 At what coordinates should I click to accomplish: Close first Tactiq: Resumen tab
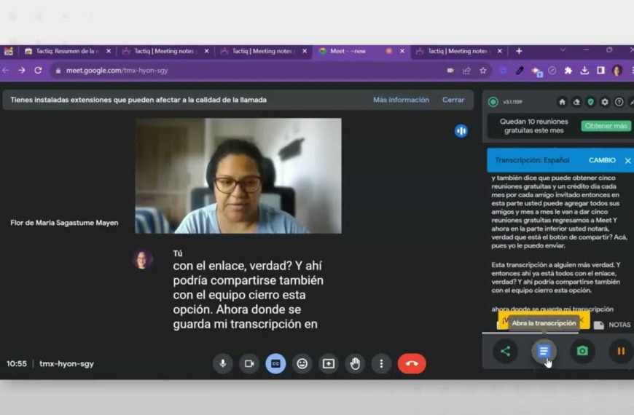tap(109, 51)
